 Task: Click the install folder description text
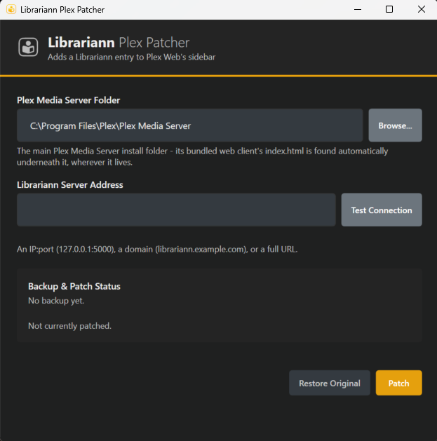click(x=202, y=156)
